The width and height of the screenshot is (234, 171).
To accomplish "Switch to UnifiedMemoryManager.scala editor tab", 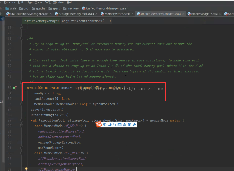I will click(161, 14).
